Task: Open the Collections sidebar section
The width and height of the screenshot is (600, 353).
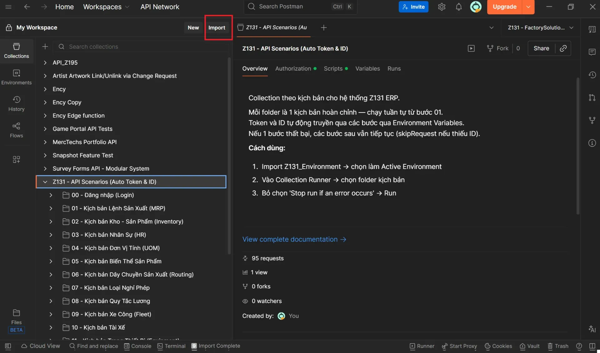Action: (x=17, y=51)
